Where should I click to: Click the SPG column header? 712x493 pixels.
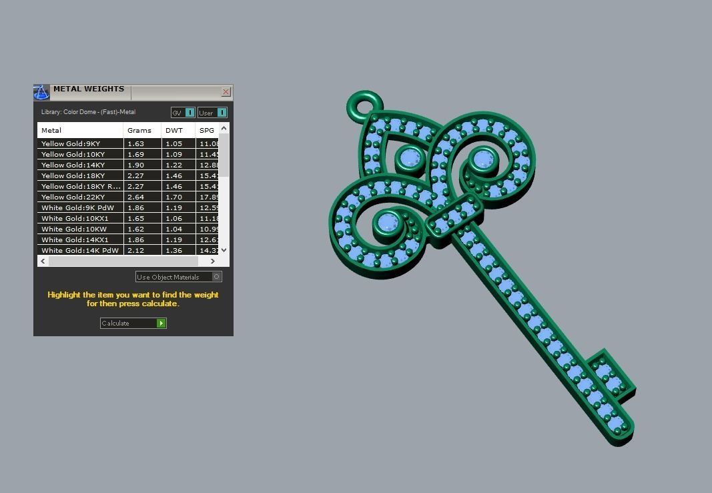(207, 130)
